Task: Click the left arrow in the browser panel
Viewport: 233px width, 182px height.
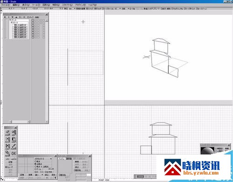Action: pos(5,17)
